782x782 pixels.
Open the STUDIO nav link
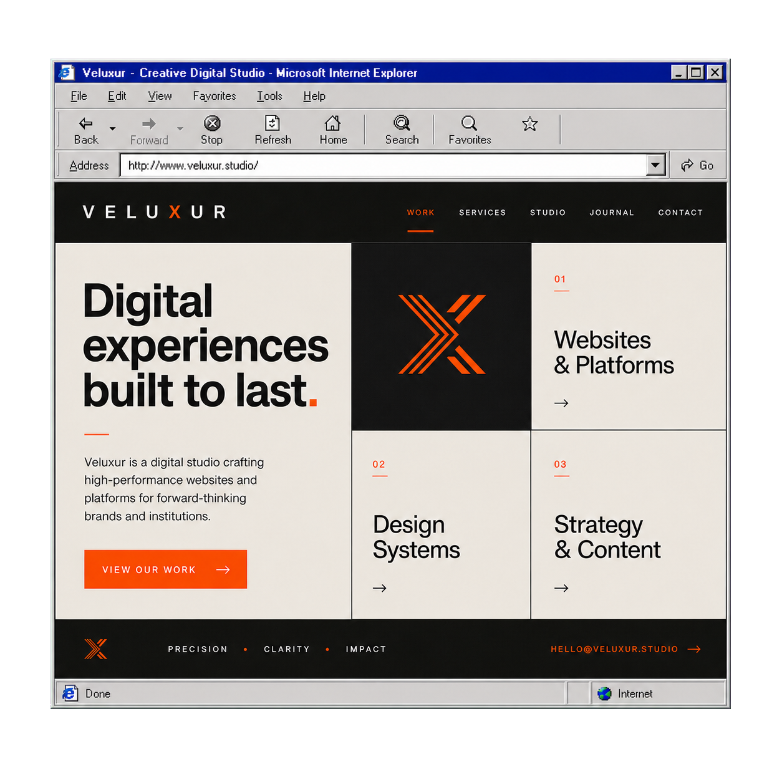(548, 213)
